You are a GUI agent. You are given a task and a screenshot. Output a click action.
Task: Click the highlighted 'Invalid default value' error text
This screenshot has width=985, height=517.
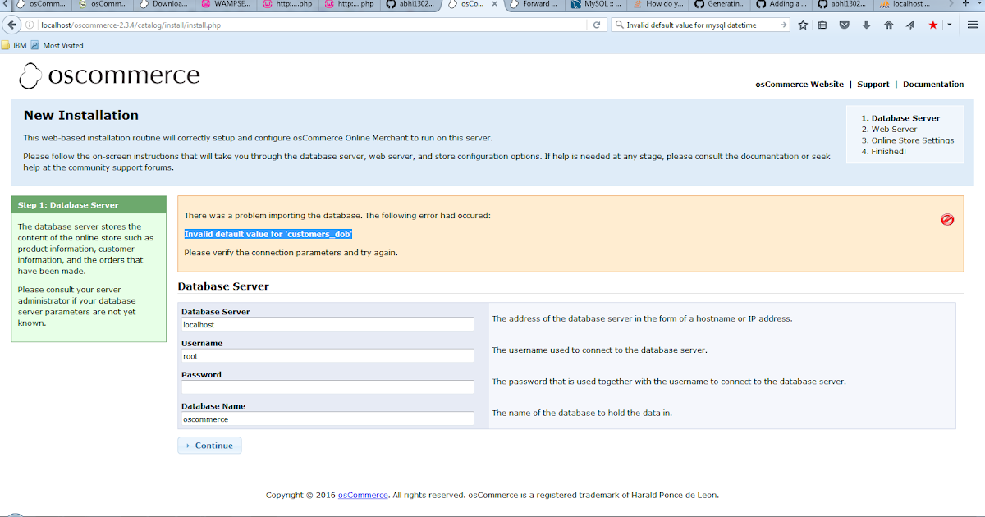pos(268,234)
